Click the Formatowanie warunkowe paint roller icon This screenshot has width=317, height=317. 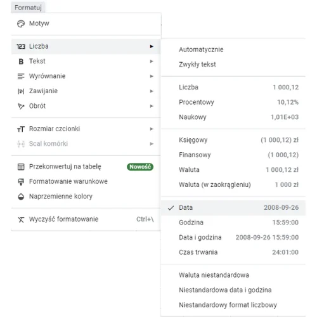21,182
